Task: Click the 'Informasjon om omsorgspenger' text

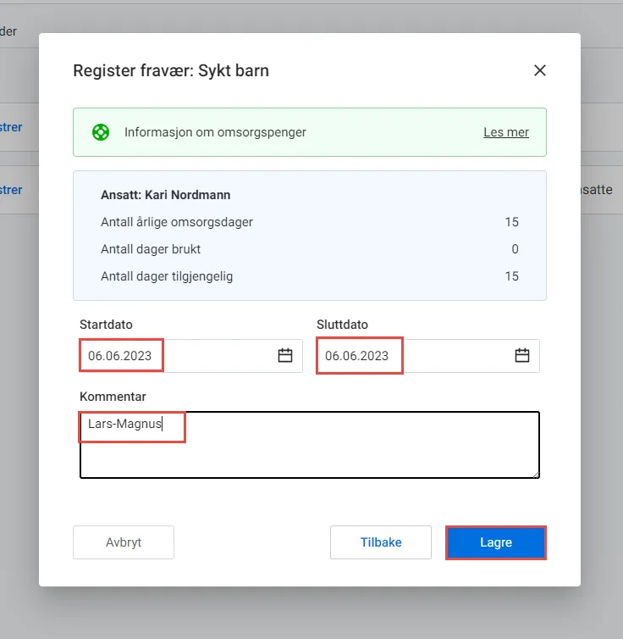Action: (x=215, y=132)
